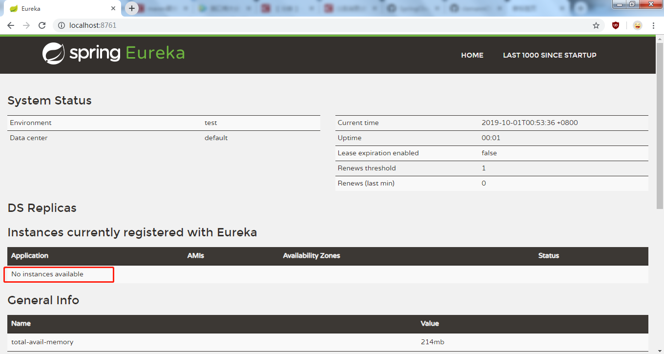Click the Value column header

pos(430,323)
